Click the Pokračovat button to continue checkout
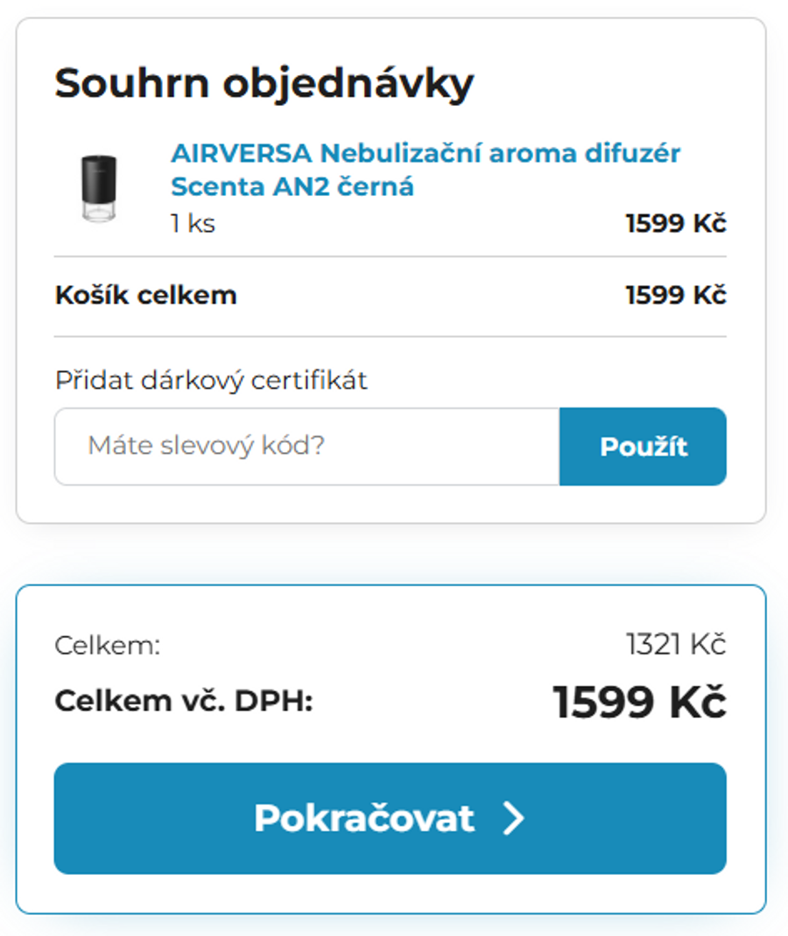This screenshot has height=936, width=788. 390,819
